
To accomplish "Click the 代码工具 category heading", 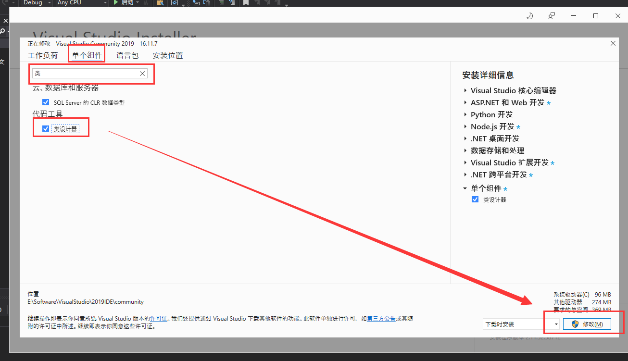I will [48, 114].
